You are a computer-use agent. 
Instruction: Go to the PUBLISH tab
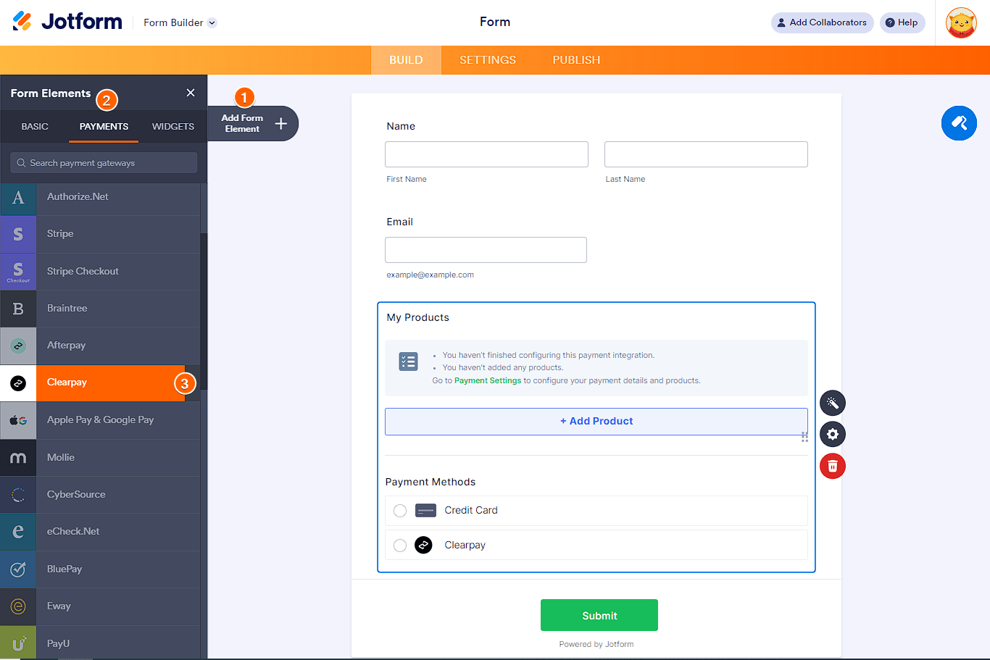[576, 60]
